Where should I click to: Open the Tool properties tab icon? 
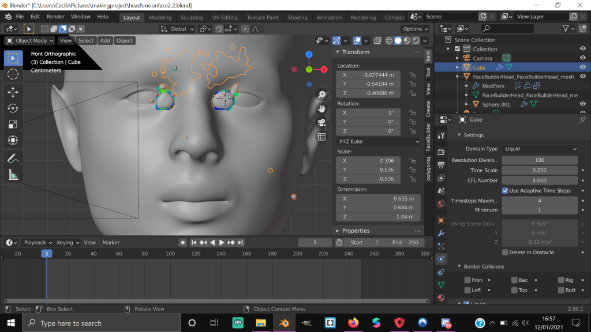coord(441,135)
